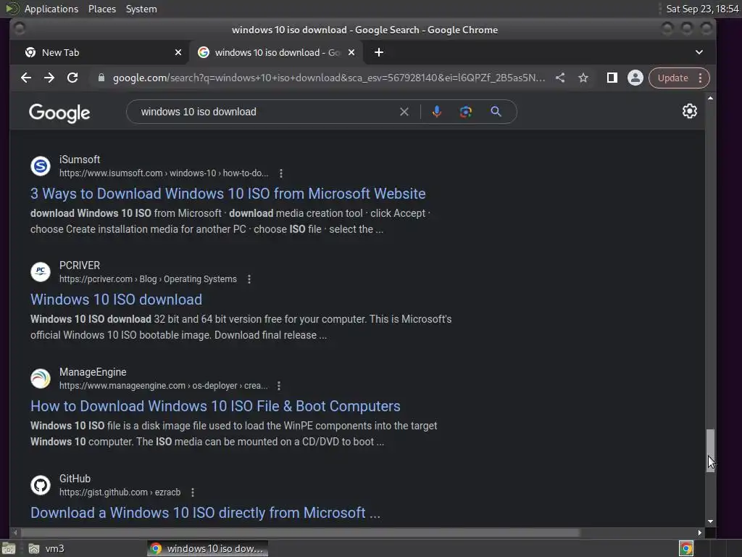This screenshot has width=742, height=557.
Task: Go back to the previous page
Action: pos(26,78)
